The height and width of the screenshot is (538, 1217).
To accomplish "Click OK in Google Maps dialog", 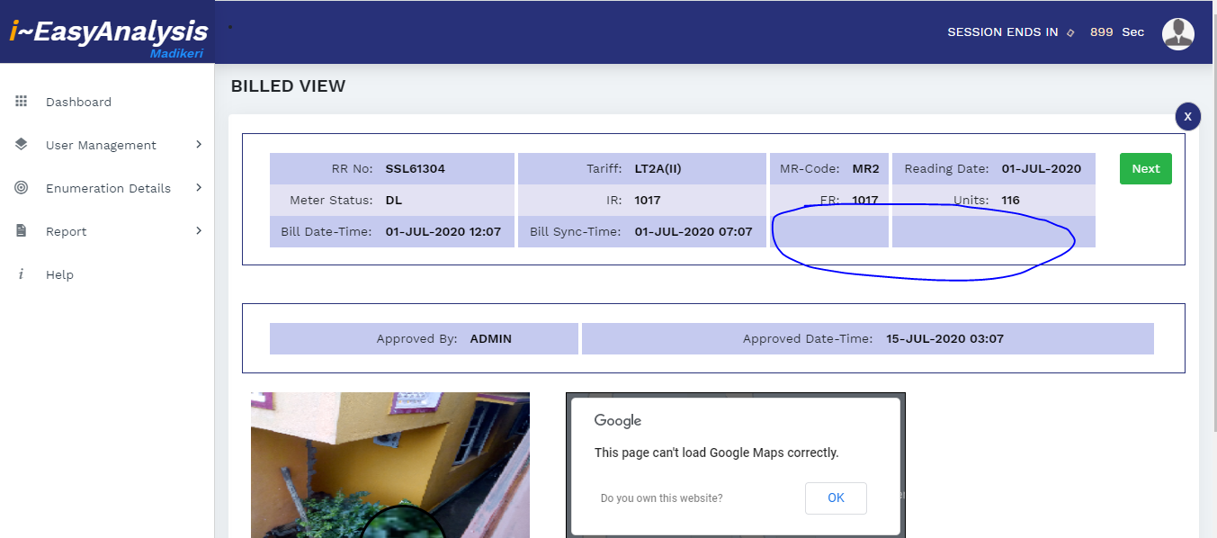I will tap(836, 498).
